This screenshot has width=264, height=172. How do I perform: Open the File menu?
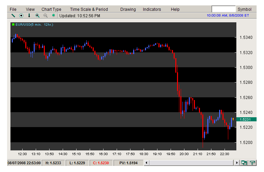[13, 9]
